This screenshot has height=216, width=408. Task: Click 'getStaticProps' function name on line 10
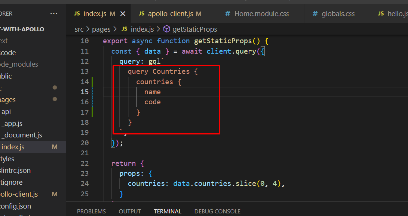coord(223,41)
